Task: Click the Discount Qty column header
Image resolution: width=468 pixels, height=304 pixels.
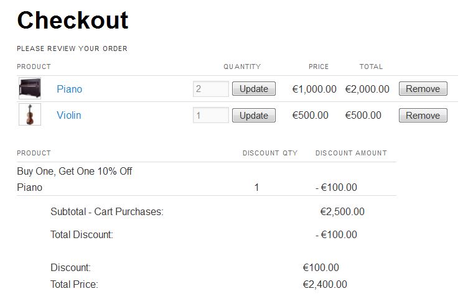Action: (x=270, y=153)
